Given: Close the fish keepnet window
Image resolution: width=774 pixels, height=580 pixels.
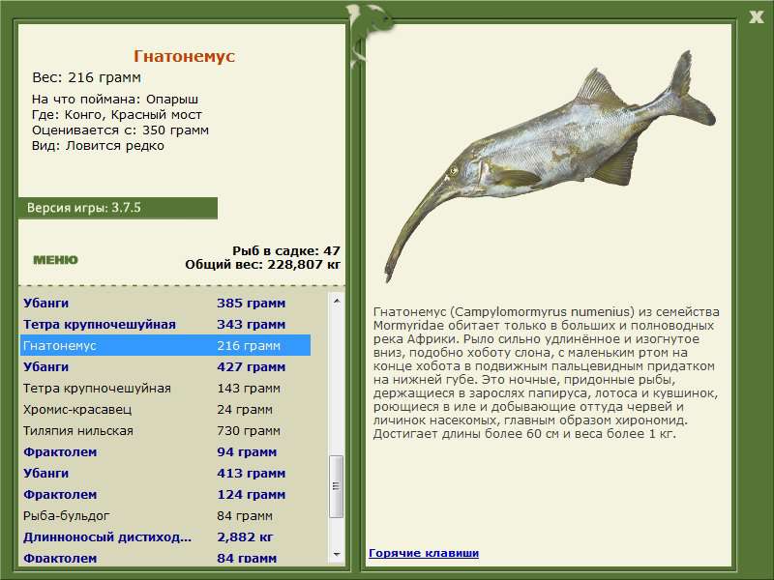Looking at the screenshot, I should (x=756, y=17).
